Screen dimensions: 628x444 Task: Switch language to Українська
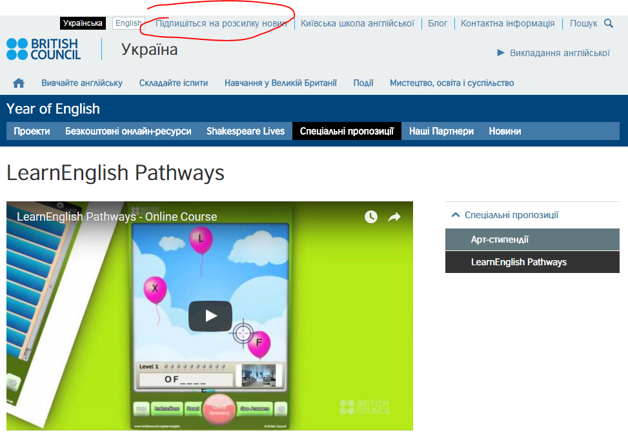tap(83, 23)
